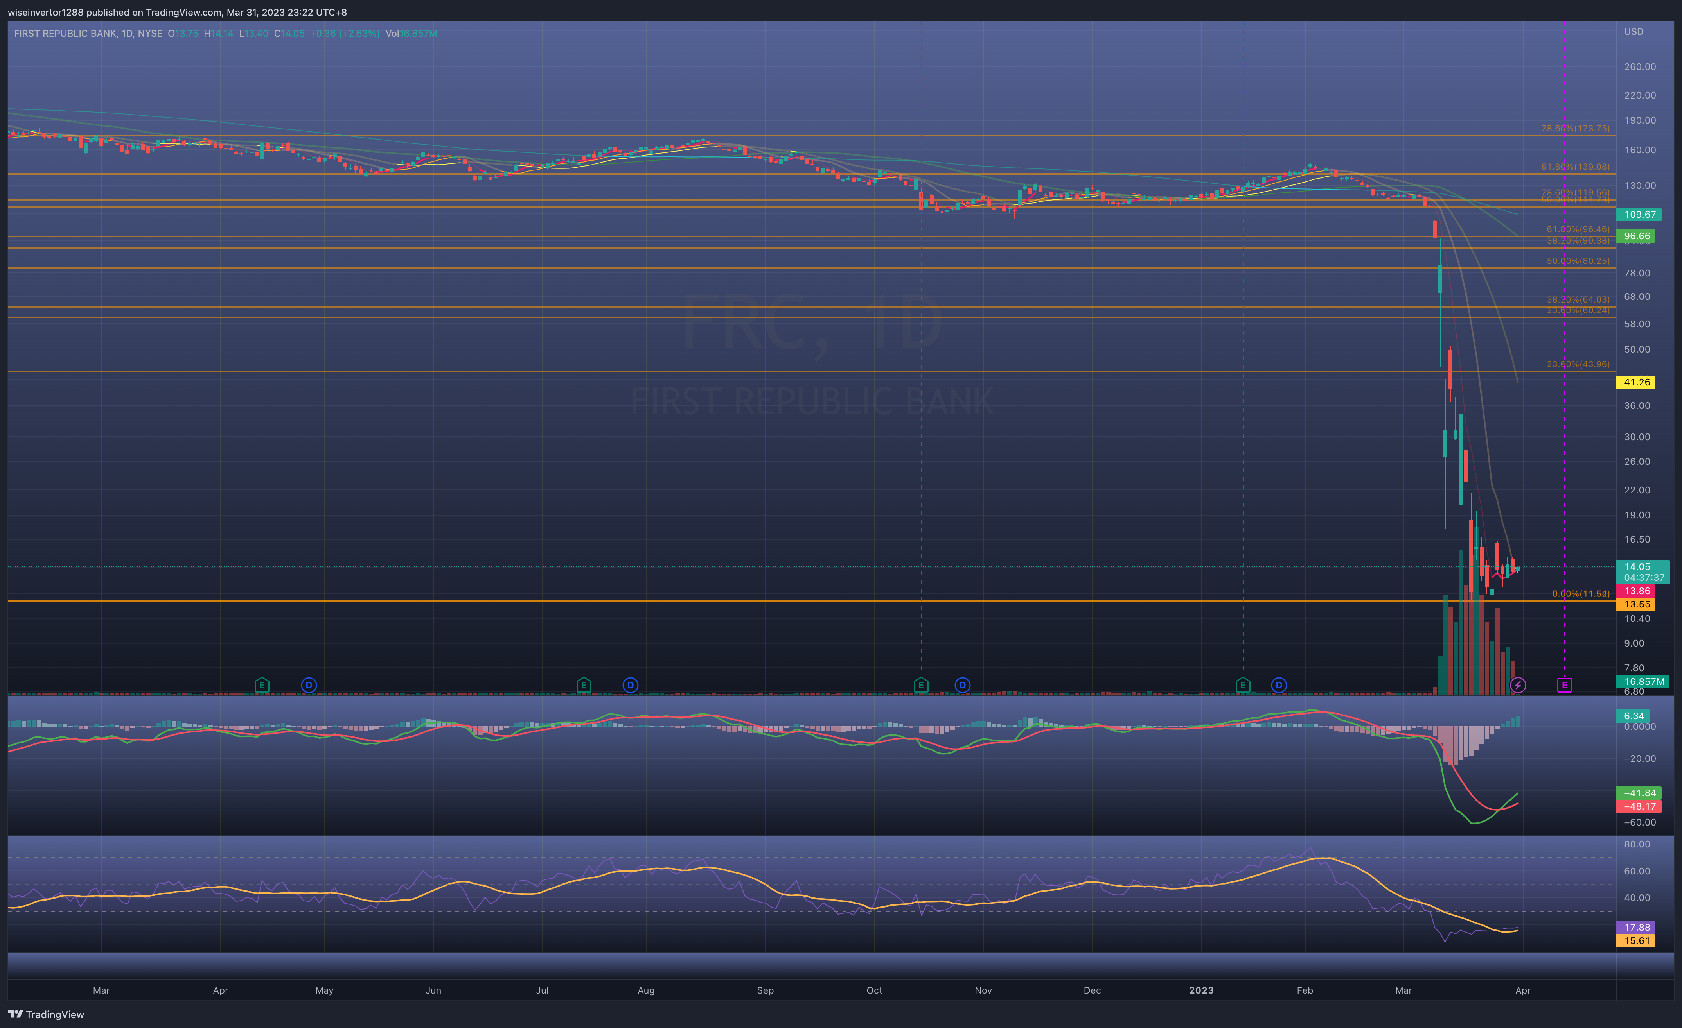Click the low value L13.40 in header
The height and width of the screenshot is (1028, 1682).
pos(253,34)
